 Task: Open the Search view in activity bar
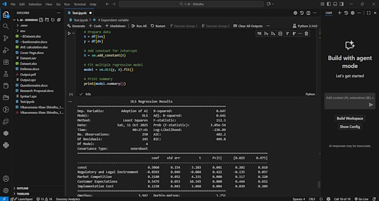[6, 26]
